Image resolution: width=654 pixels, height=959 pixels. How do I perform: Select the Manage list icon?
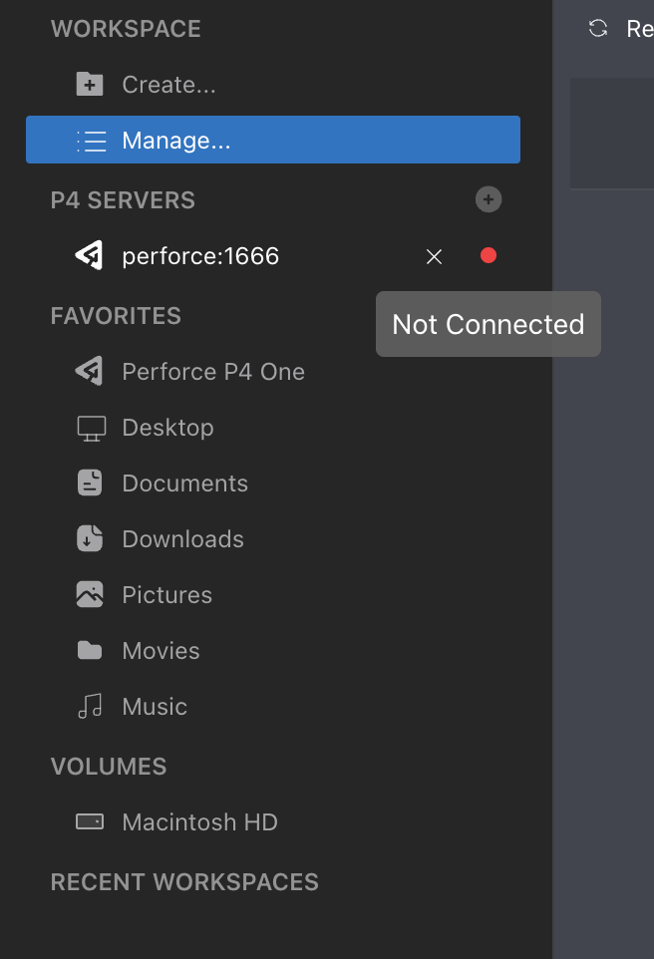[x=91, y=141]
